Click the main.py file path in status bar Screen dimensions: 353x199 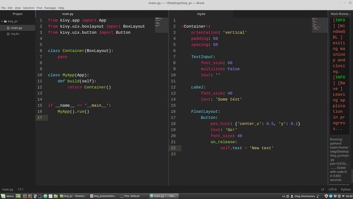[8, 190]
